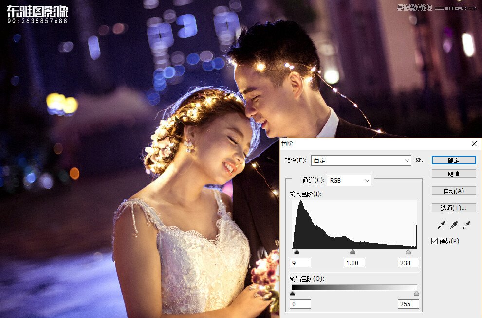Screen dimensions: 482x318
Task: Cancel with the 取消 button
Action: [x=454, y=174]
